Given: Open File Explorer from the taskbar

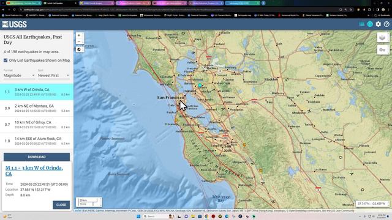Looking at the screenshot, I should pos(193,216).
